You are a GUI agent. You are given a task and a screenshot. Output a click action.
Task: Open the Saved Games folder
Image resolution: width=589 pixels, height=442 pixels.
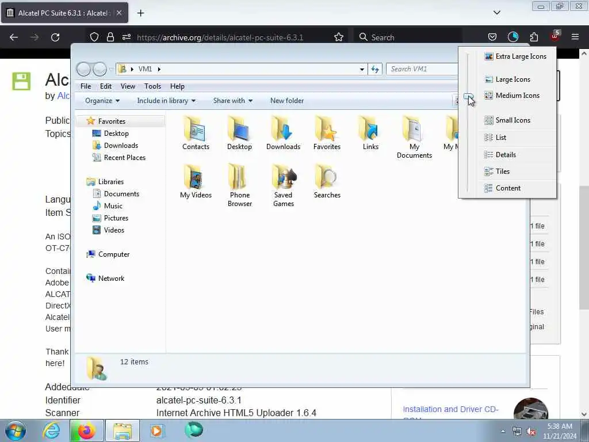tap(283, 186)
